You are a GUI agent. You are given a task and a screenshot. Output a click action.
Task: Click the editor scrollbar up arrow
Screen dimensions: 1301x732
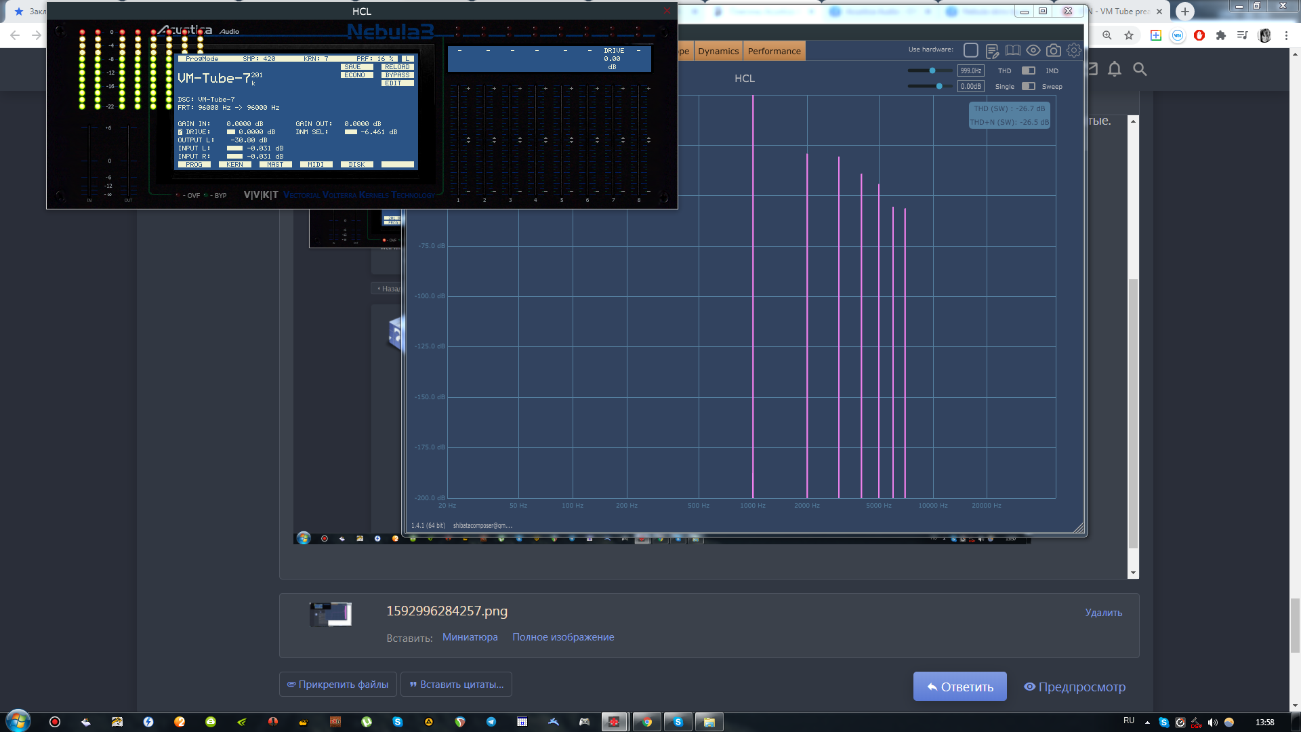tap(1133, 121)
